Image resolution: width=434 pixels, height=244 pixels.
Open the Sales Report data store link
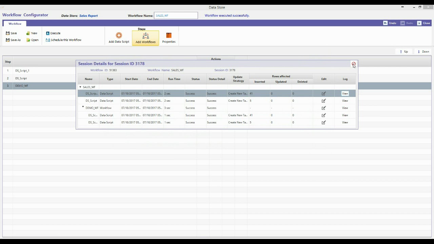pos(88,16)
